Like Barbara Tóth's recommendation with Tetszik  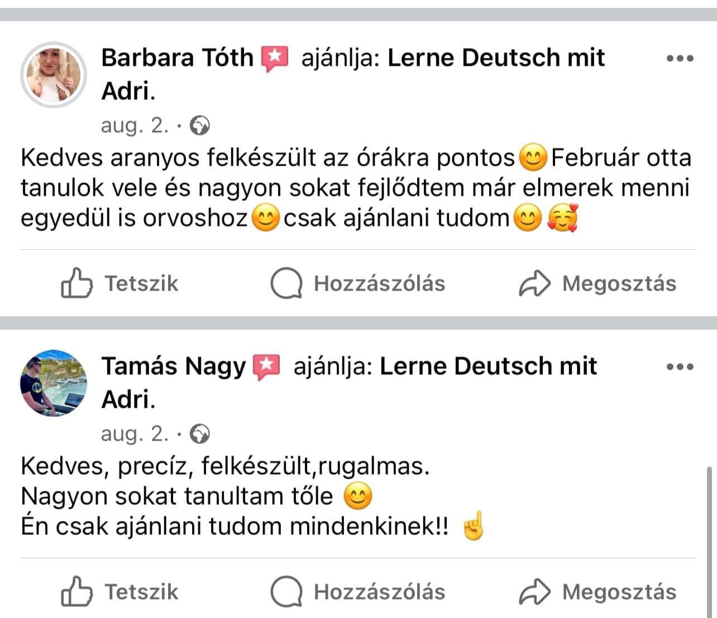120,283
